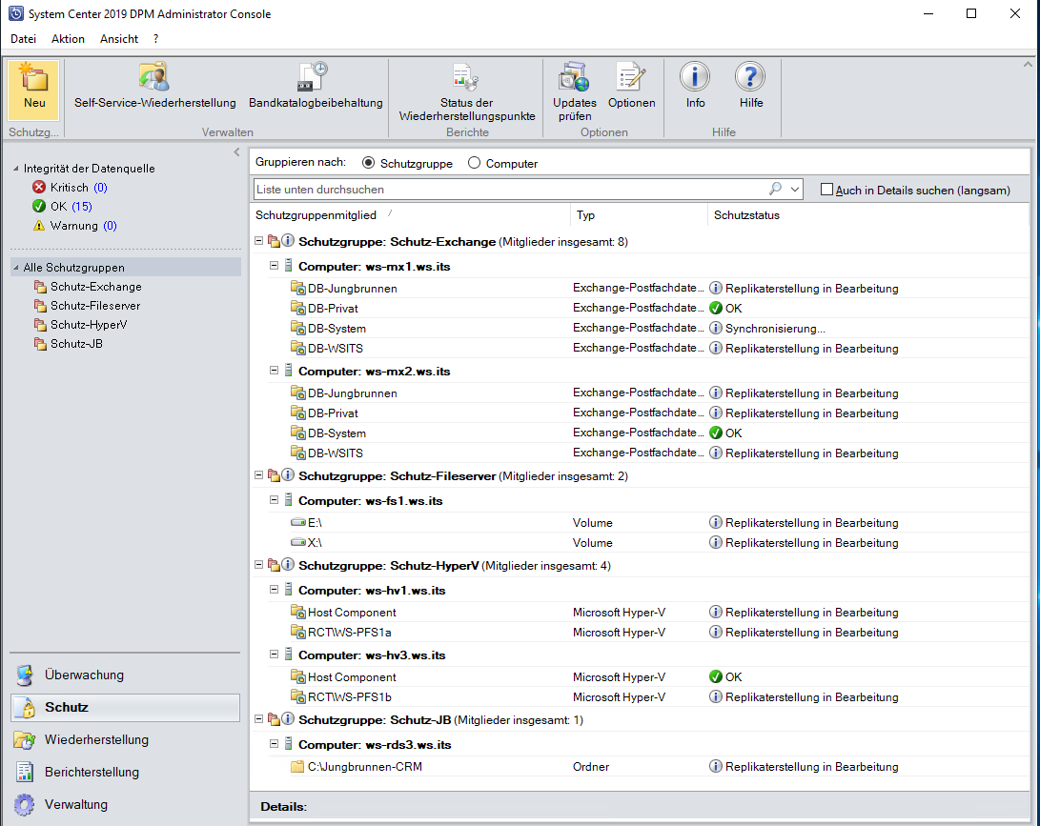Collapse Alle Schutzgruppen tree node

[16, 268]
